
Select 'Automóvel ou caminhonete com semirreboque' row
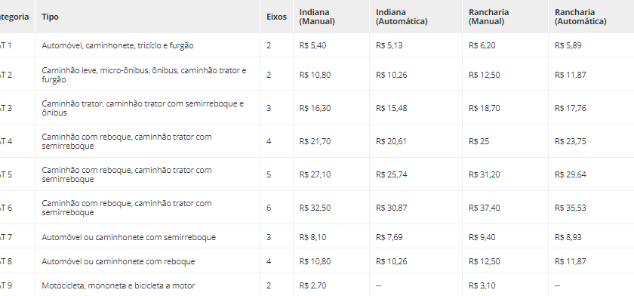(x=317, y=237)
